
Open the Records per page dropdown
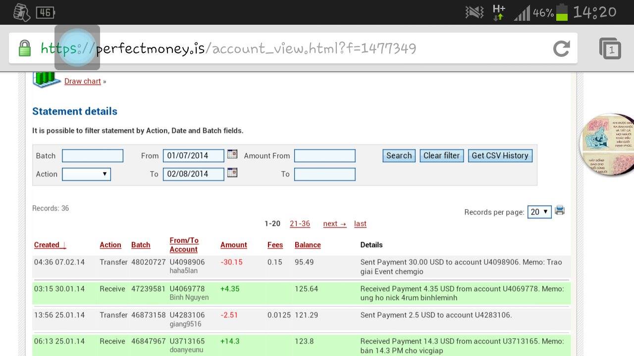(x=539, y=212)
